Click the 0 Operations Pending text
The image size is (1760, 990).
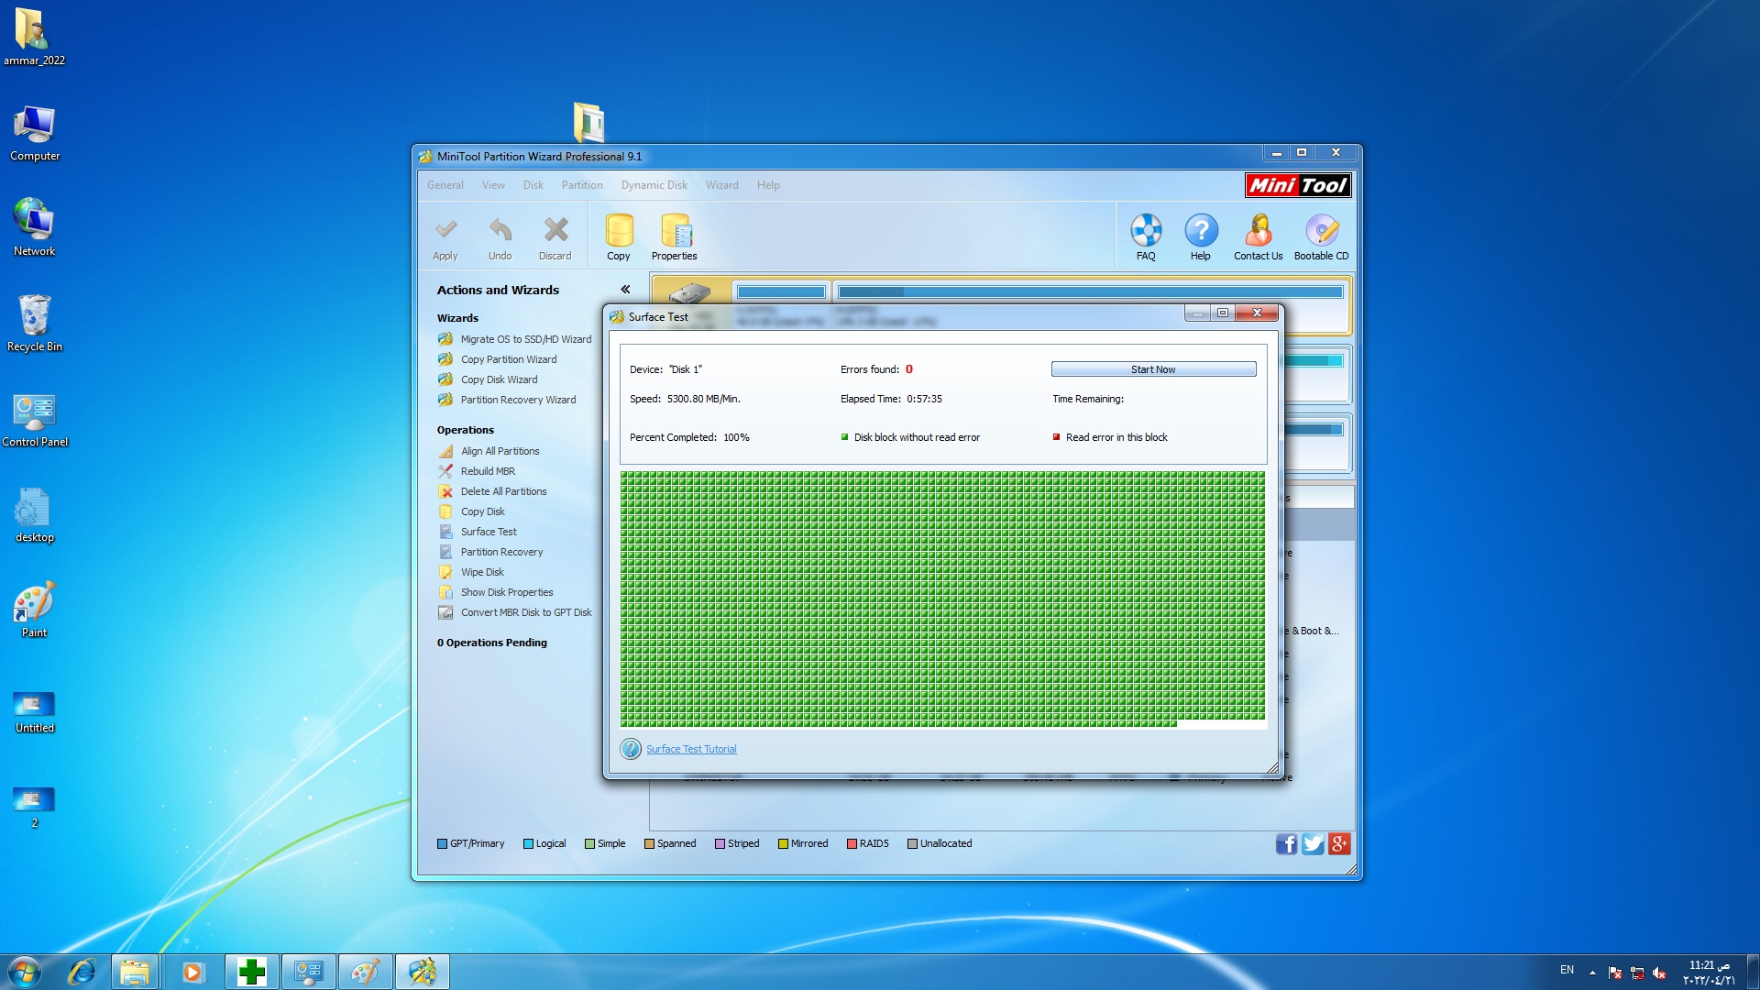click(492, 643)
